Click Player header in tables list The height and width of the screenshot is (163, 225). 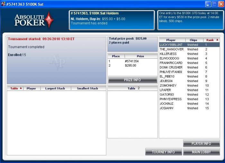point(32,88)
